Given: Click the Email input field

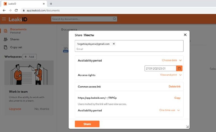Looking at the screenshot, I should (129, 49).
